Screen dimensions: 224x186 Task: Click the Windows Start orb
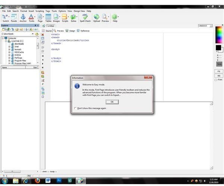click(5, 181)
